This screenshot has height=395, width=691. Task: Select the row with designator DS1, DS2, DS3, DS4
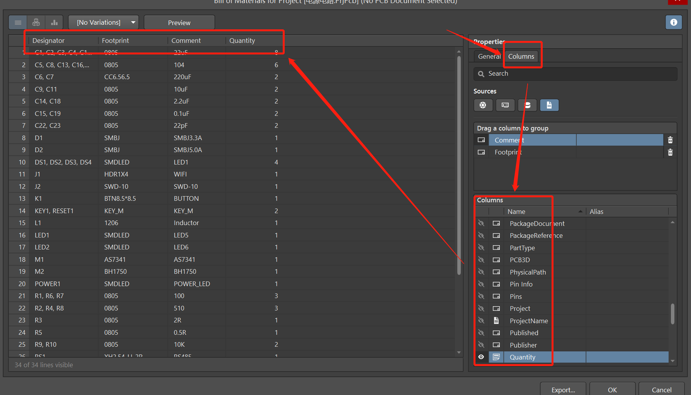(x=63, y=162)
